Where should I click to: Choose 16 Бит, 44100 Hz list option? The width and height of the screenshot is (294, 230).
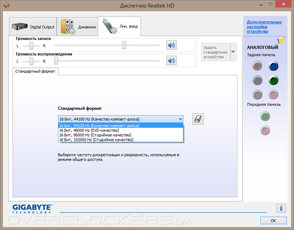[120, 126]
